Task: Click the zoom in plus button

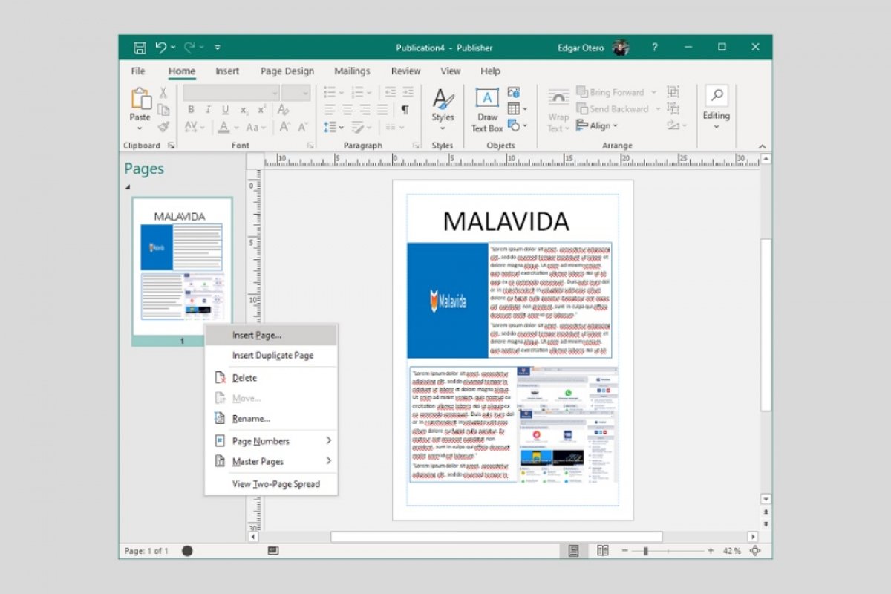Action: 711,551
